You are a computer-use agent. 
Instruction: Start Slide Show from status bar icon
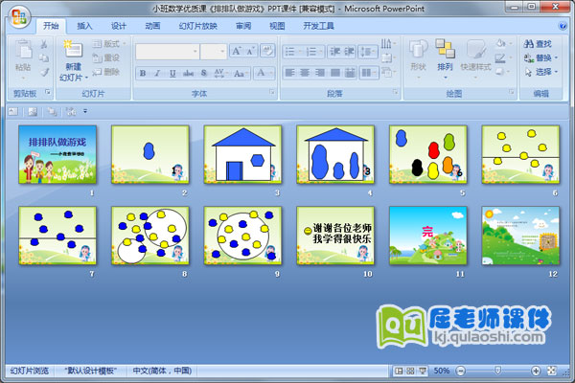[x=423, y=371]
